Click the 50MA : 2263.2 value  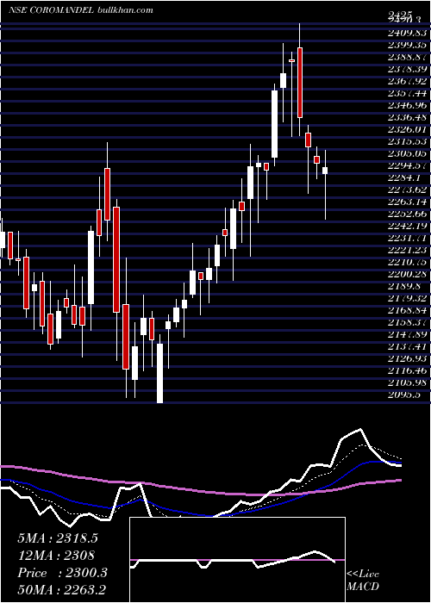[x=62, y=590]
